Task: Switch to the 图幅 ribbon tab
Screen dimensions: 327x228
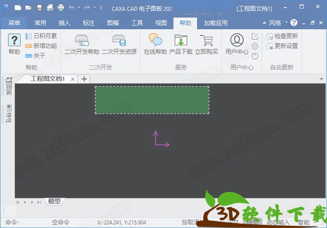Action: pos(113,23)
